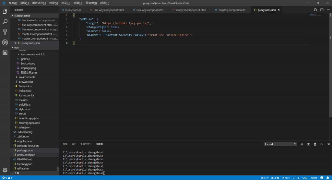Click the errors and warnings count in status bar
Image resolution: width=332 pixels, height=180 pixels.
click(x=7, y=178)
